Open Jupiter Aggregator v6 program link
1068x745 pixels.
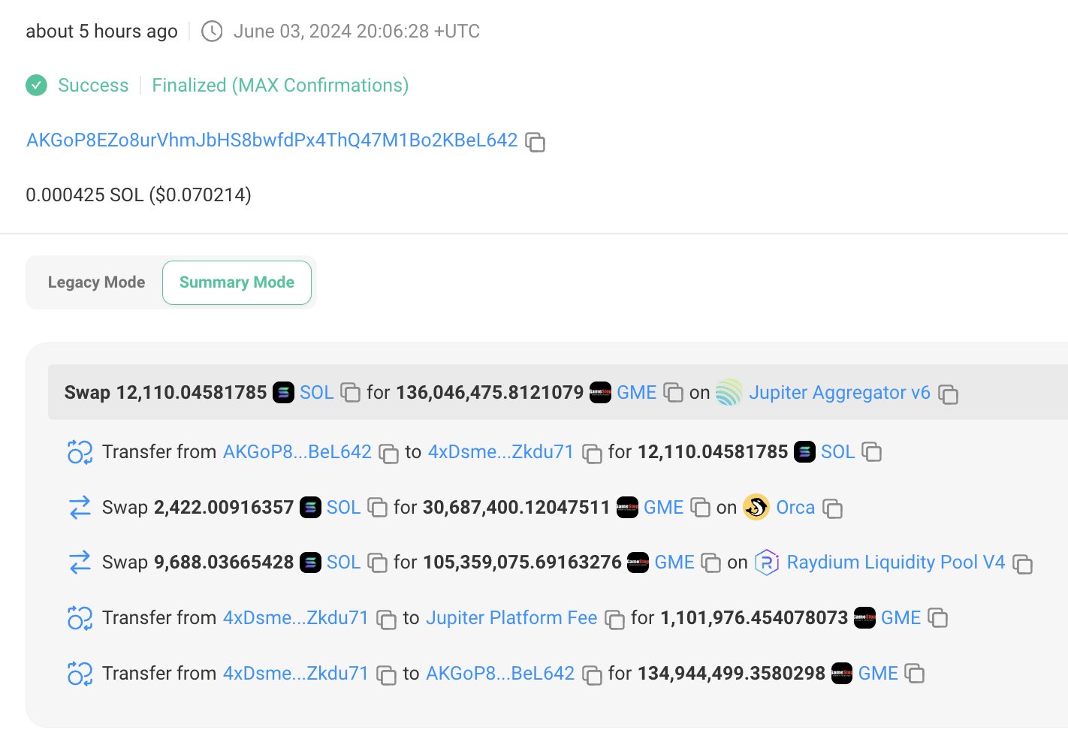coord(840,393)
